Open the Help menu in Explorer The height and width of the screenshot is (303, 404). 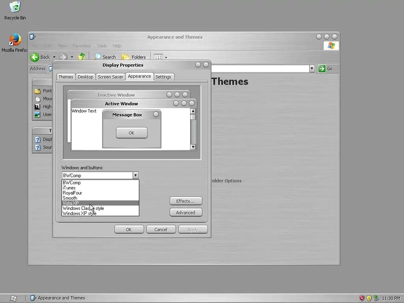coord(117,46)
